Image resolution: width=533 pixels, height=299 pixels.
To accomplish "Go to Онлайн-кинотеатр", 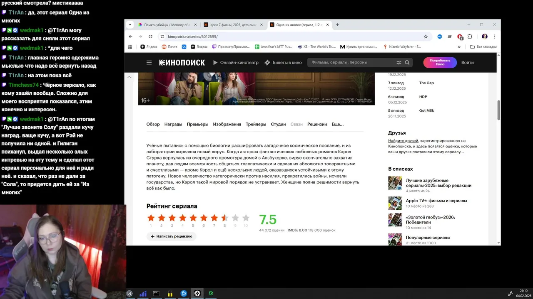I will click(x=236, y=63).
